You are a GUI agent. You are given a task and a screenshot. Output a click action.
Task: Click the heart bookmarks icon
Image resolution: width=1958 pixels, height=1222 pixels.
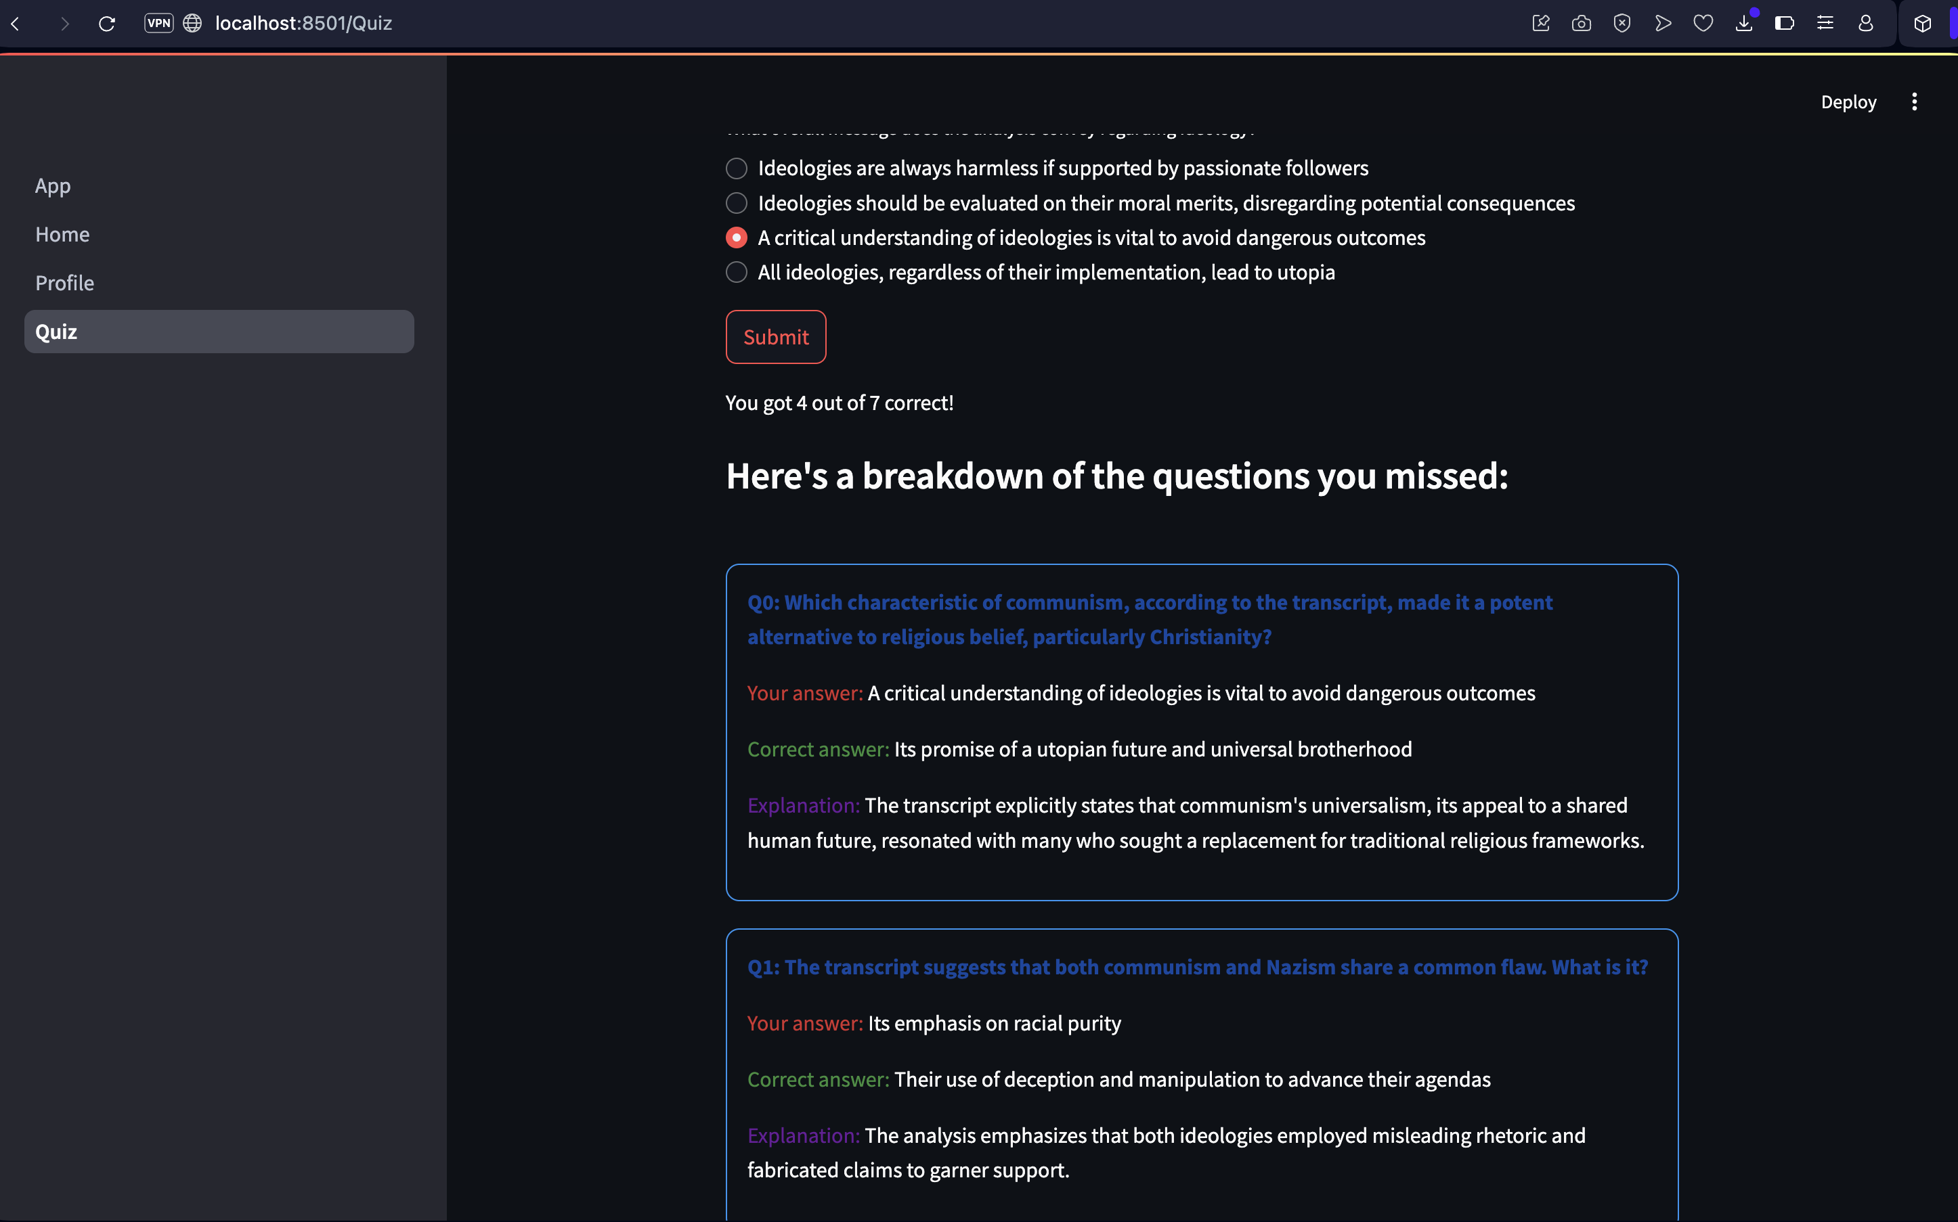[1703, 24]
